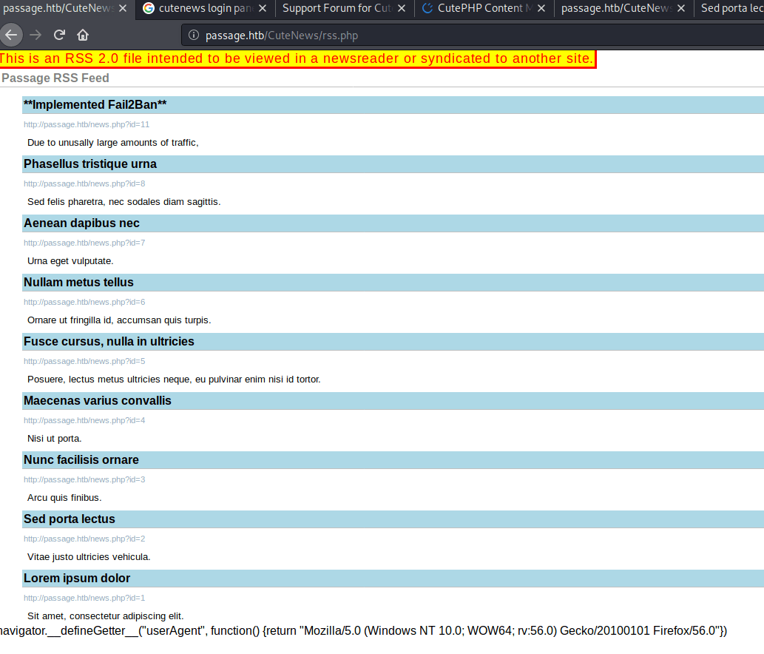
Task: Select the fifth tab passage.htb/CuteNews
Action: [x=616, y=8]
